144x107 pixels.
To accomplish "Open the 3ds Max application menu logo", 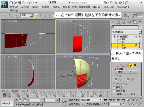I will (4, 4).
